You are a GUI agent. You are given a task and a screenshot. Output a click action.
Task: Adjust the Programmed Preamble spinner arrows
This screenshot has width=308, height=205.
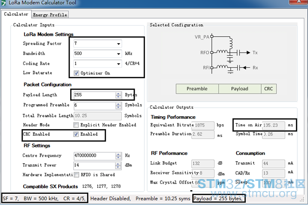(x=118, y=106)
